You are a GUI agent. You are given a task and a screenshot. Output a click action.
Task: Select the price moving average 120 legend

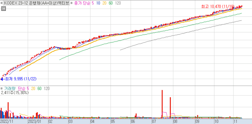(118, 3)
